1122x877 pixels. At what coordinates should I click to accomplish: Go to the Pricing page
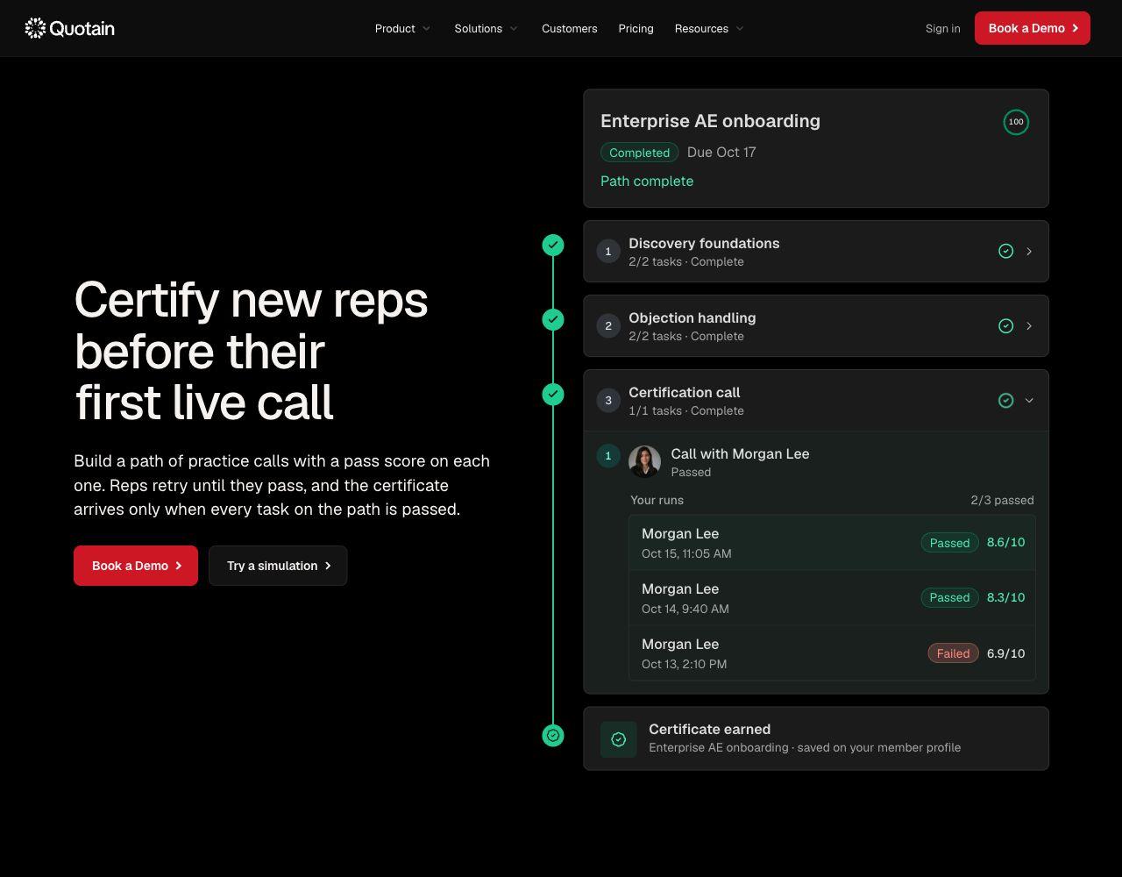636,29
